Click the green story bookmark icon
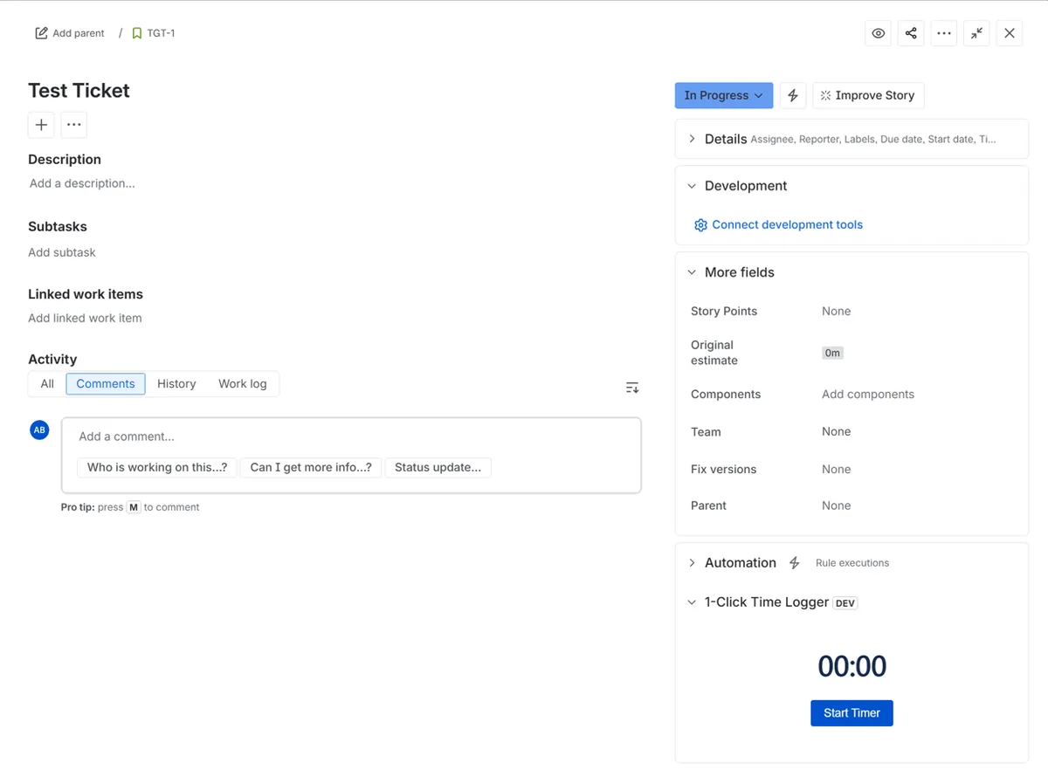Image resolution: width=1048 pixels, height=770 pixels. pos(137,33)
